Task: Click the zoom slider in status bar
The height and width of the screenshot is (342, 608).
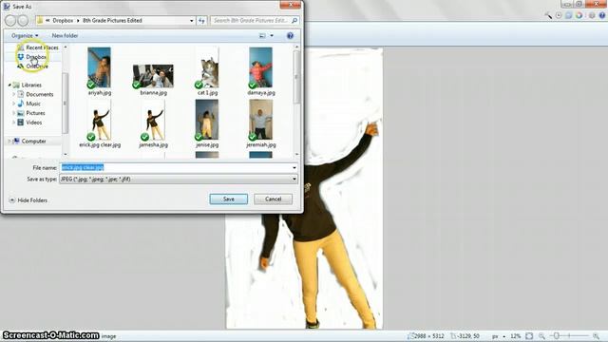Action: point(569,335)
